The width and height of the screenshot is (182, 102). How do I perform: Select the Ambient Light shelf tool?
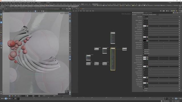point(164,5)
